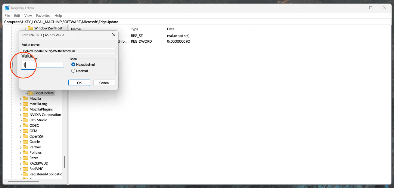This screenshot has height=188, width=394.
Task: Click the tree pane vertical scrollbar thumb
Action: [64, 162]
